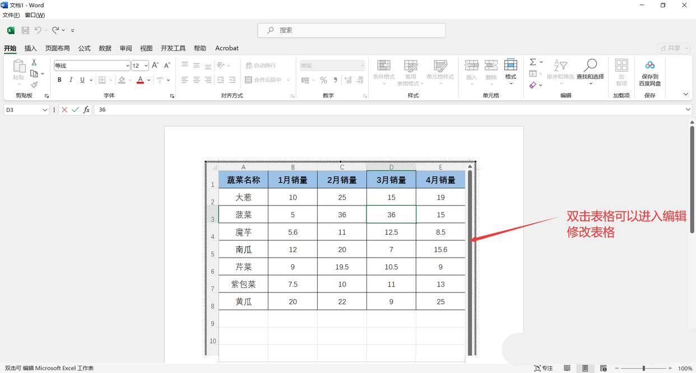Viewport: 696px width, 373px height.
Task: Open the Acrobat tab
Action: pyautogui.click(x=227, y=48)
